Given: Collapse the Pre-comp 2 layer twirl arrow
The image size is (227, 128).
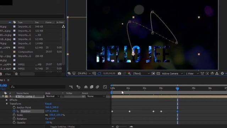Looking at the screenshot, I should [3, 96].
